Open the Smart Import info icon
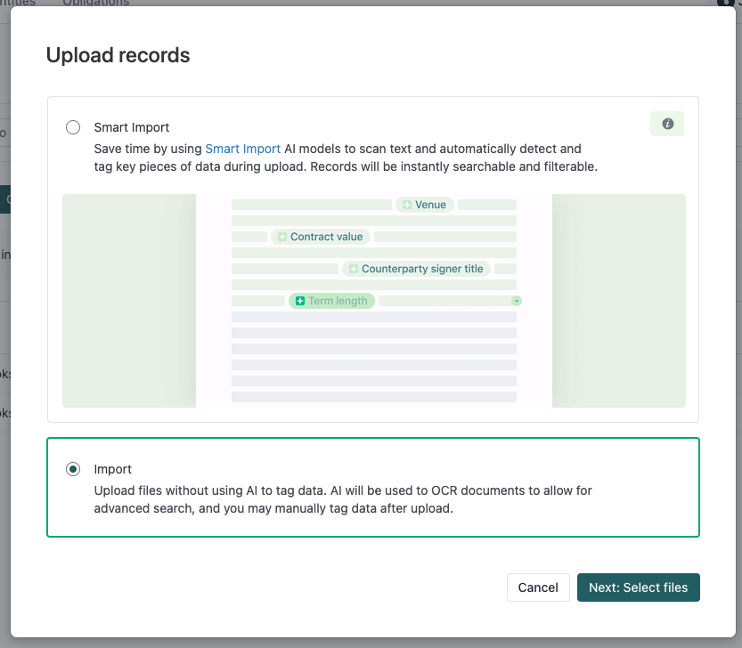 click(667, 124)
